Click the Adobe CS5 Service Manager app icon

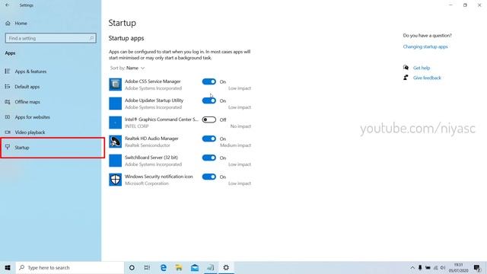coord(115,84)
